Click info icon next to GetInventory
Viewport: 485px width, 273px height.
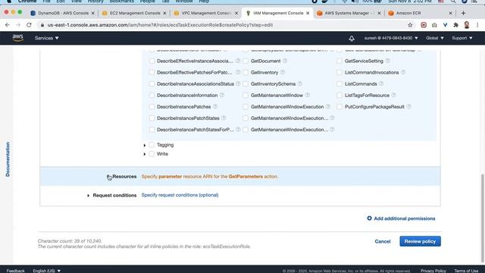[x=283, y=73]
